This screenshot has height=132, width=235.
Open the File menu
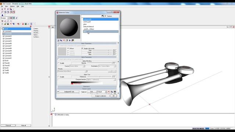pos(2,7)
